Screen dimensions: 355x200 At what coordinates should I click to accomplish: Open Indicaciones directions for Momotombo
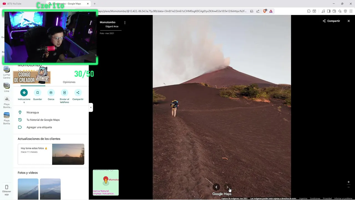[24, 92]
